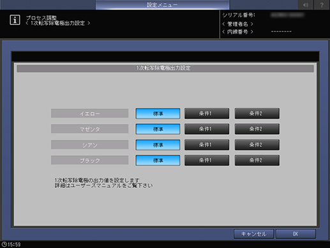330x248 pixels.
Task: Click the information icon beside プロセス調整
Action: (15, 20)
